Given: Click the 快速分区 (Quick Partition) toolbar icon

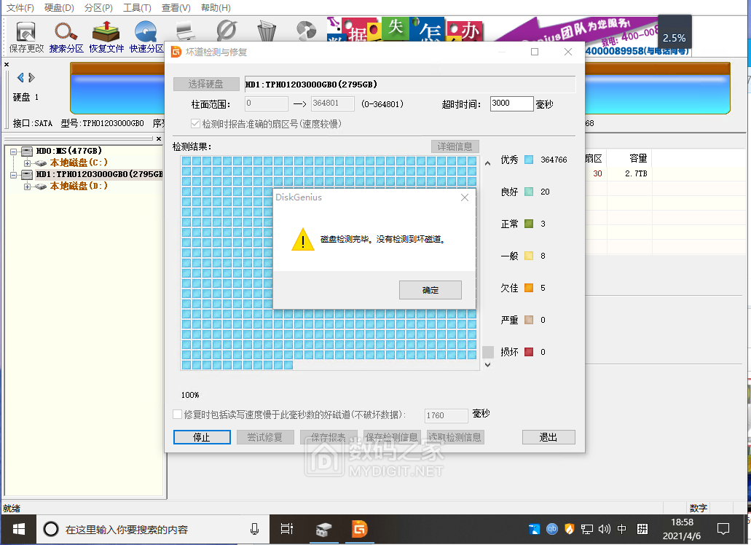Looking at the screenshot, I should coord(146,36).
